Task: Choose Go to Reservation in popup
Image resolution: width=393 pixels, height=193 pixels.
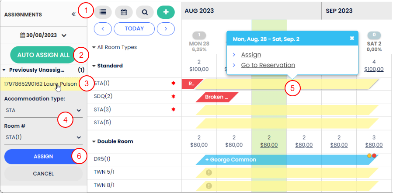Action: click(268, 65)
